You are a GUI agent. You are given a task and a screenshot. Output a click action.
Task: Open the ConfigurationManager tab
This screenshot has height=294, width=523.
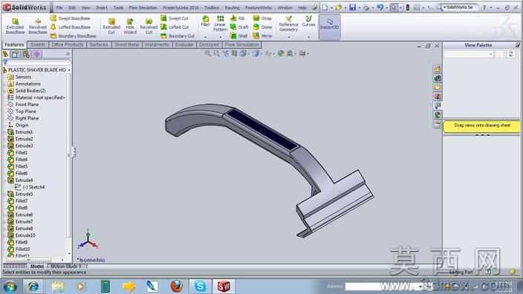tap(26, 54)
